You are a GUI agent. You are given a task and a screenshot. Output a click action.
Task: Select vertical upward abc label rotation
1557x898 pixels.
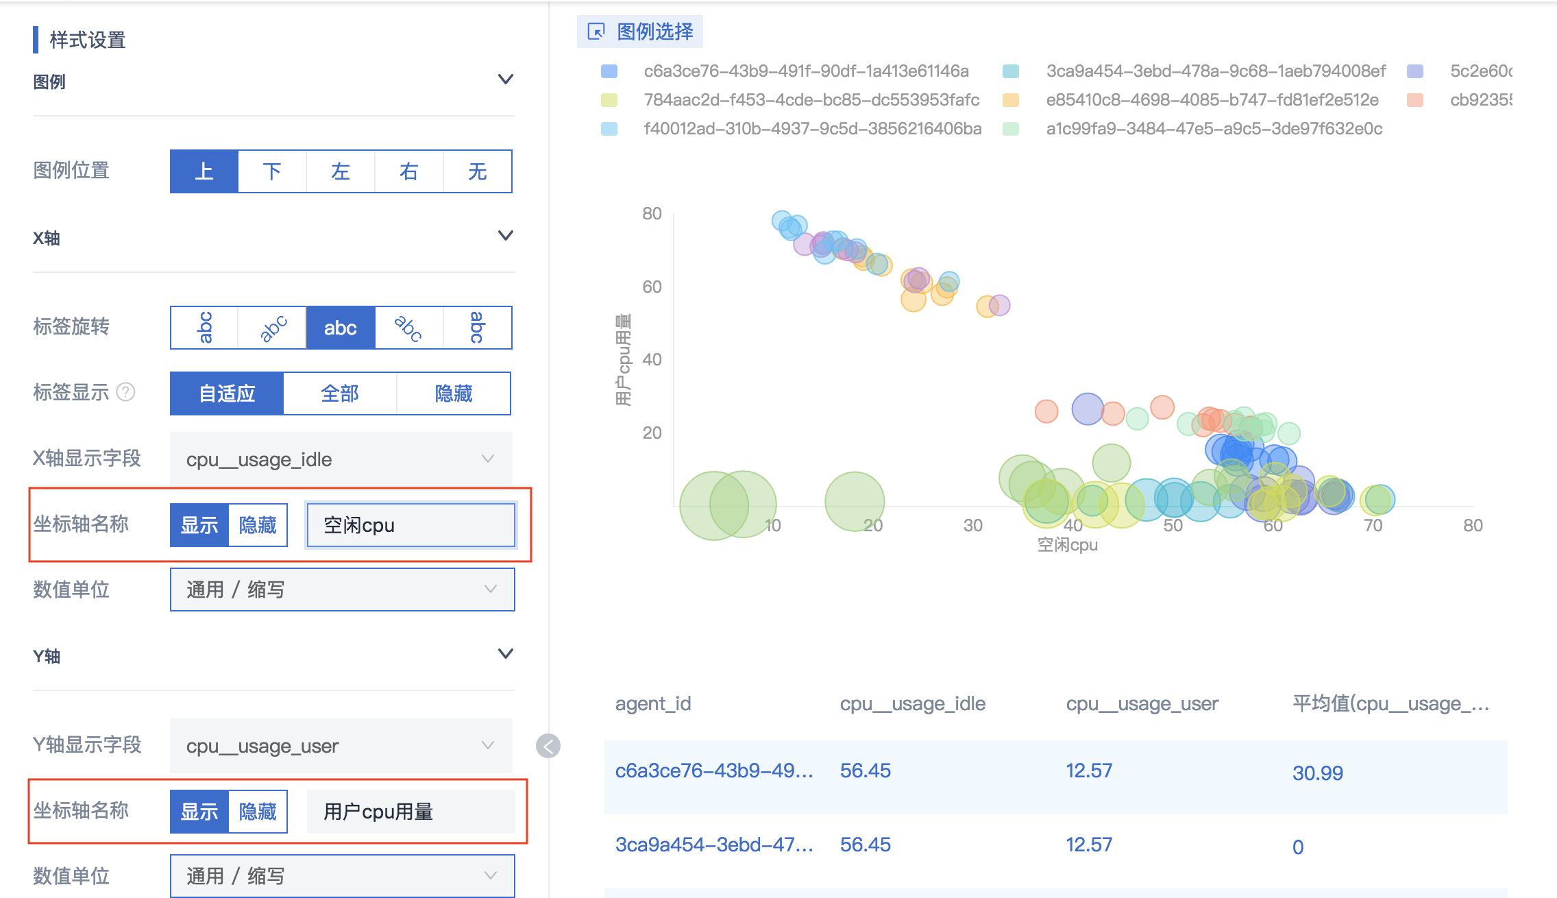point(204,328)
